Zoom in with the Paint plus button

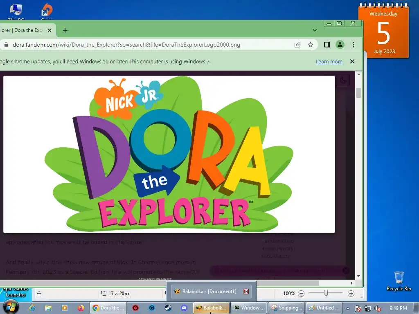tap(351, 294)
